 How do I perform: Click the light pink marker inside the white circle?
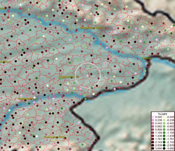pyautogui.click(x=88, y=75)
